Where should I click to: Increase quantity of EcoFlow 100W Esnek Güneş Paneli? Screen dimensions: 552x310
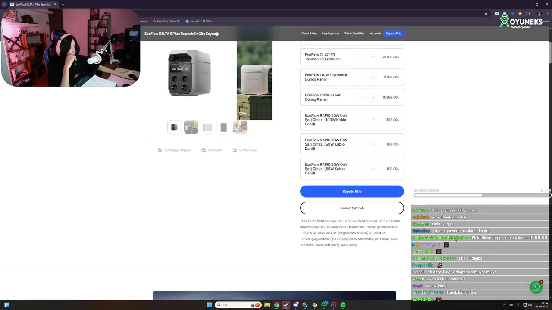pyautogui.click(x=373, y=97)
